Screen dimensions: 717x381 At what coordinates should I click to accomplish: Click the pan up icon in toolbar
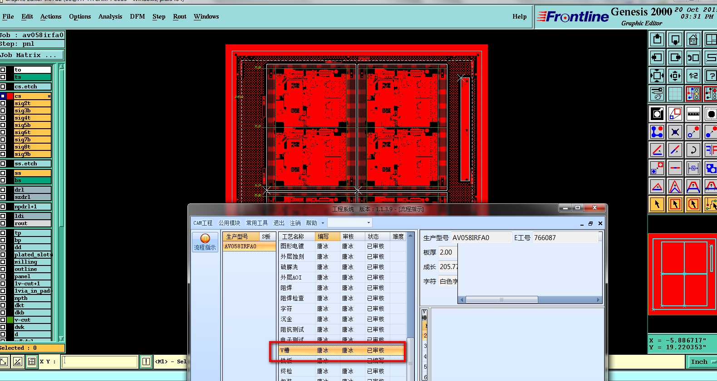click(x=657, y=40)
